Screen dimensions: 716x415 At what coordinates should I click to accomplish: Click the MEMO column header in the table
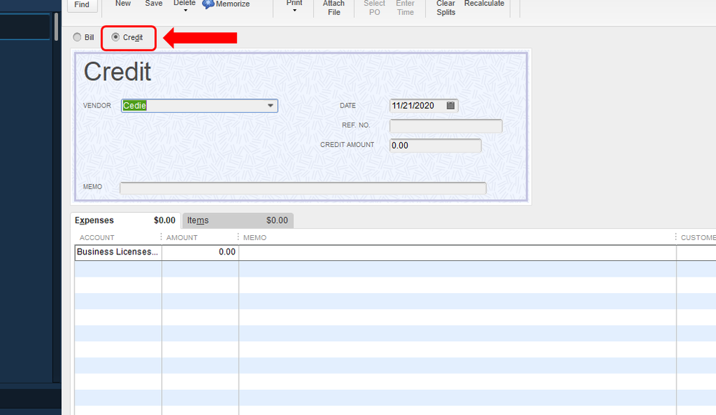pyautogui.click(x=255, y=238)
